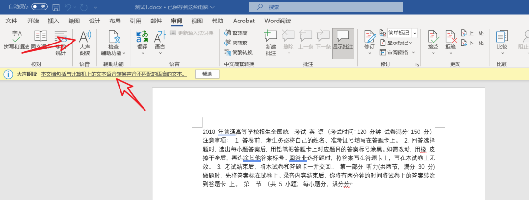Click the document text 第一部分 听力
This screenshot has width=529, height=200.
(358, 167)
